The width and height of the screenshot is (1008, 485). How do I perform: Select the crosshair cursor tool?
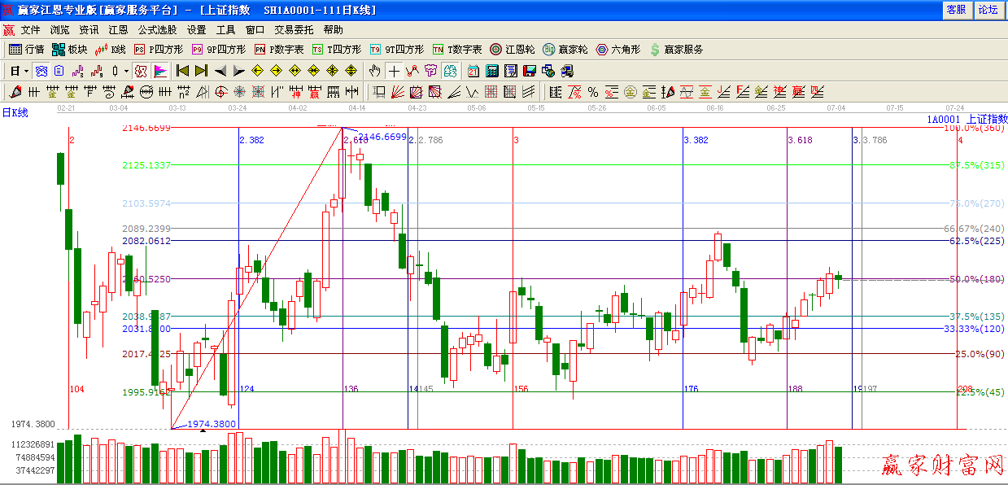pos(394,71)
